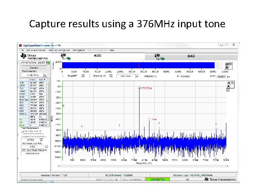255x191 pixels.
Task: Click the horizontal scrollbar under the frequency plot
Action: [143, 166]
